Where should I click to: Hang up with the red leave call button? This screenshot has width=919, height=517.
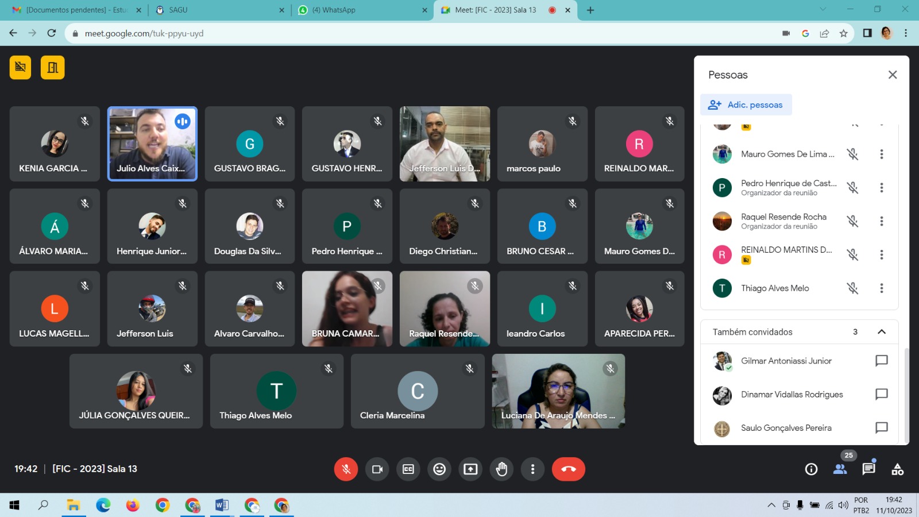[568, 469]
